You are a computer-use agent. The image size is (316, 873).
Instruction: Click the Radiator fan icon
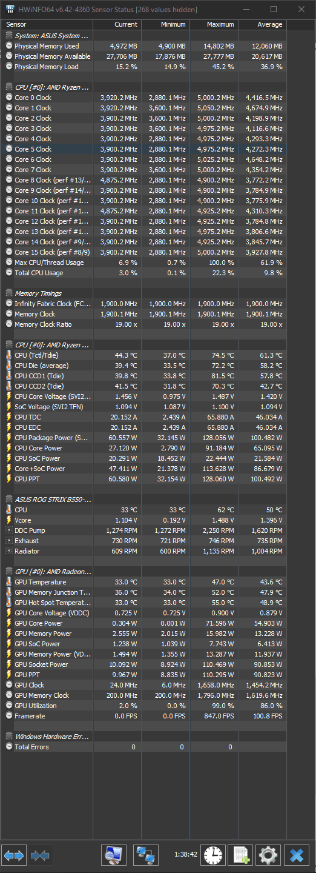click(x=9, y=551)
